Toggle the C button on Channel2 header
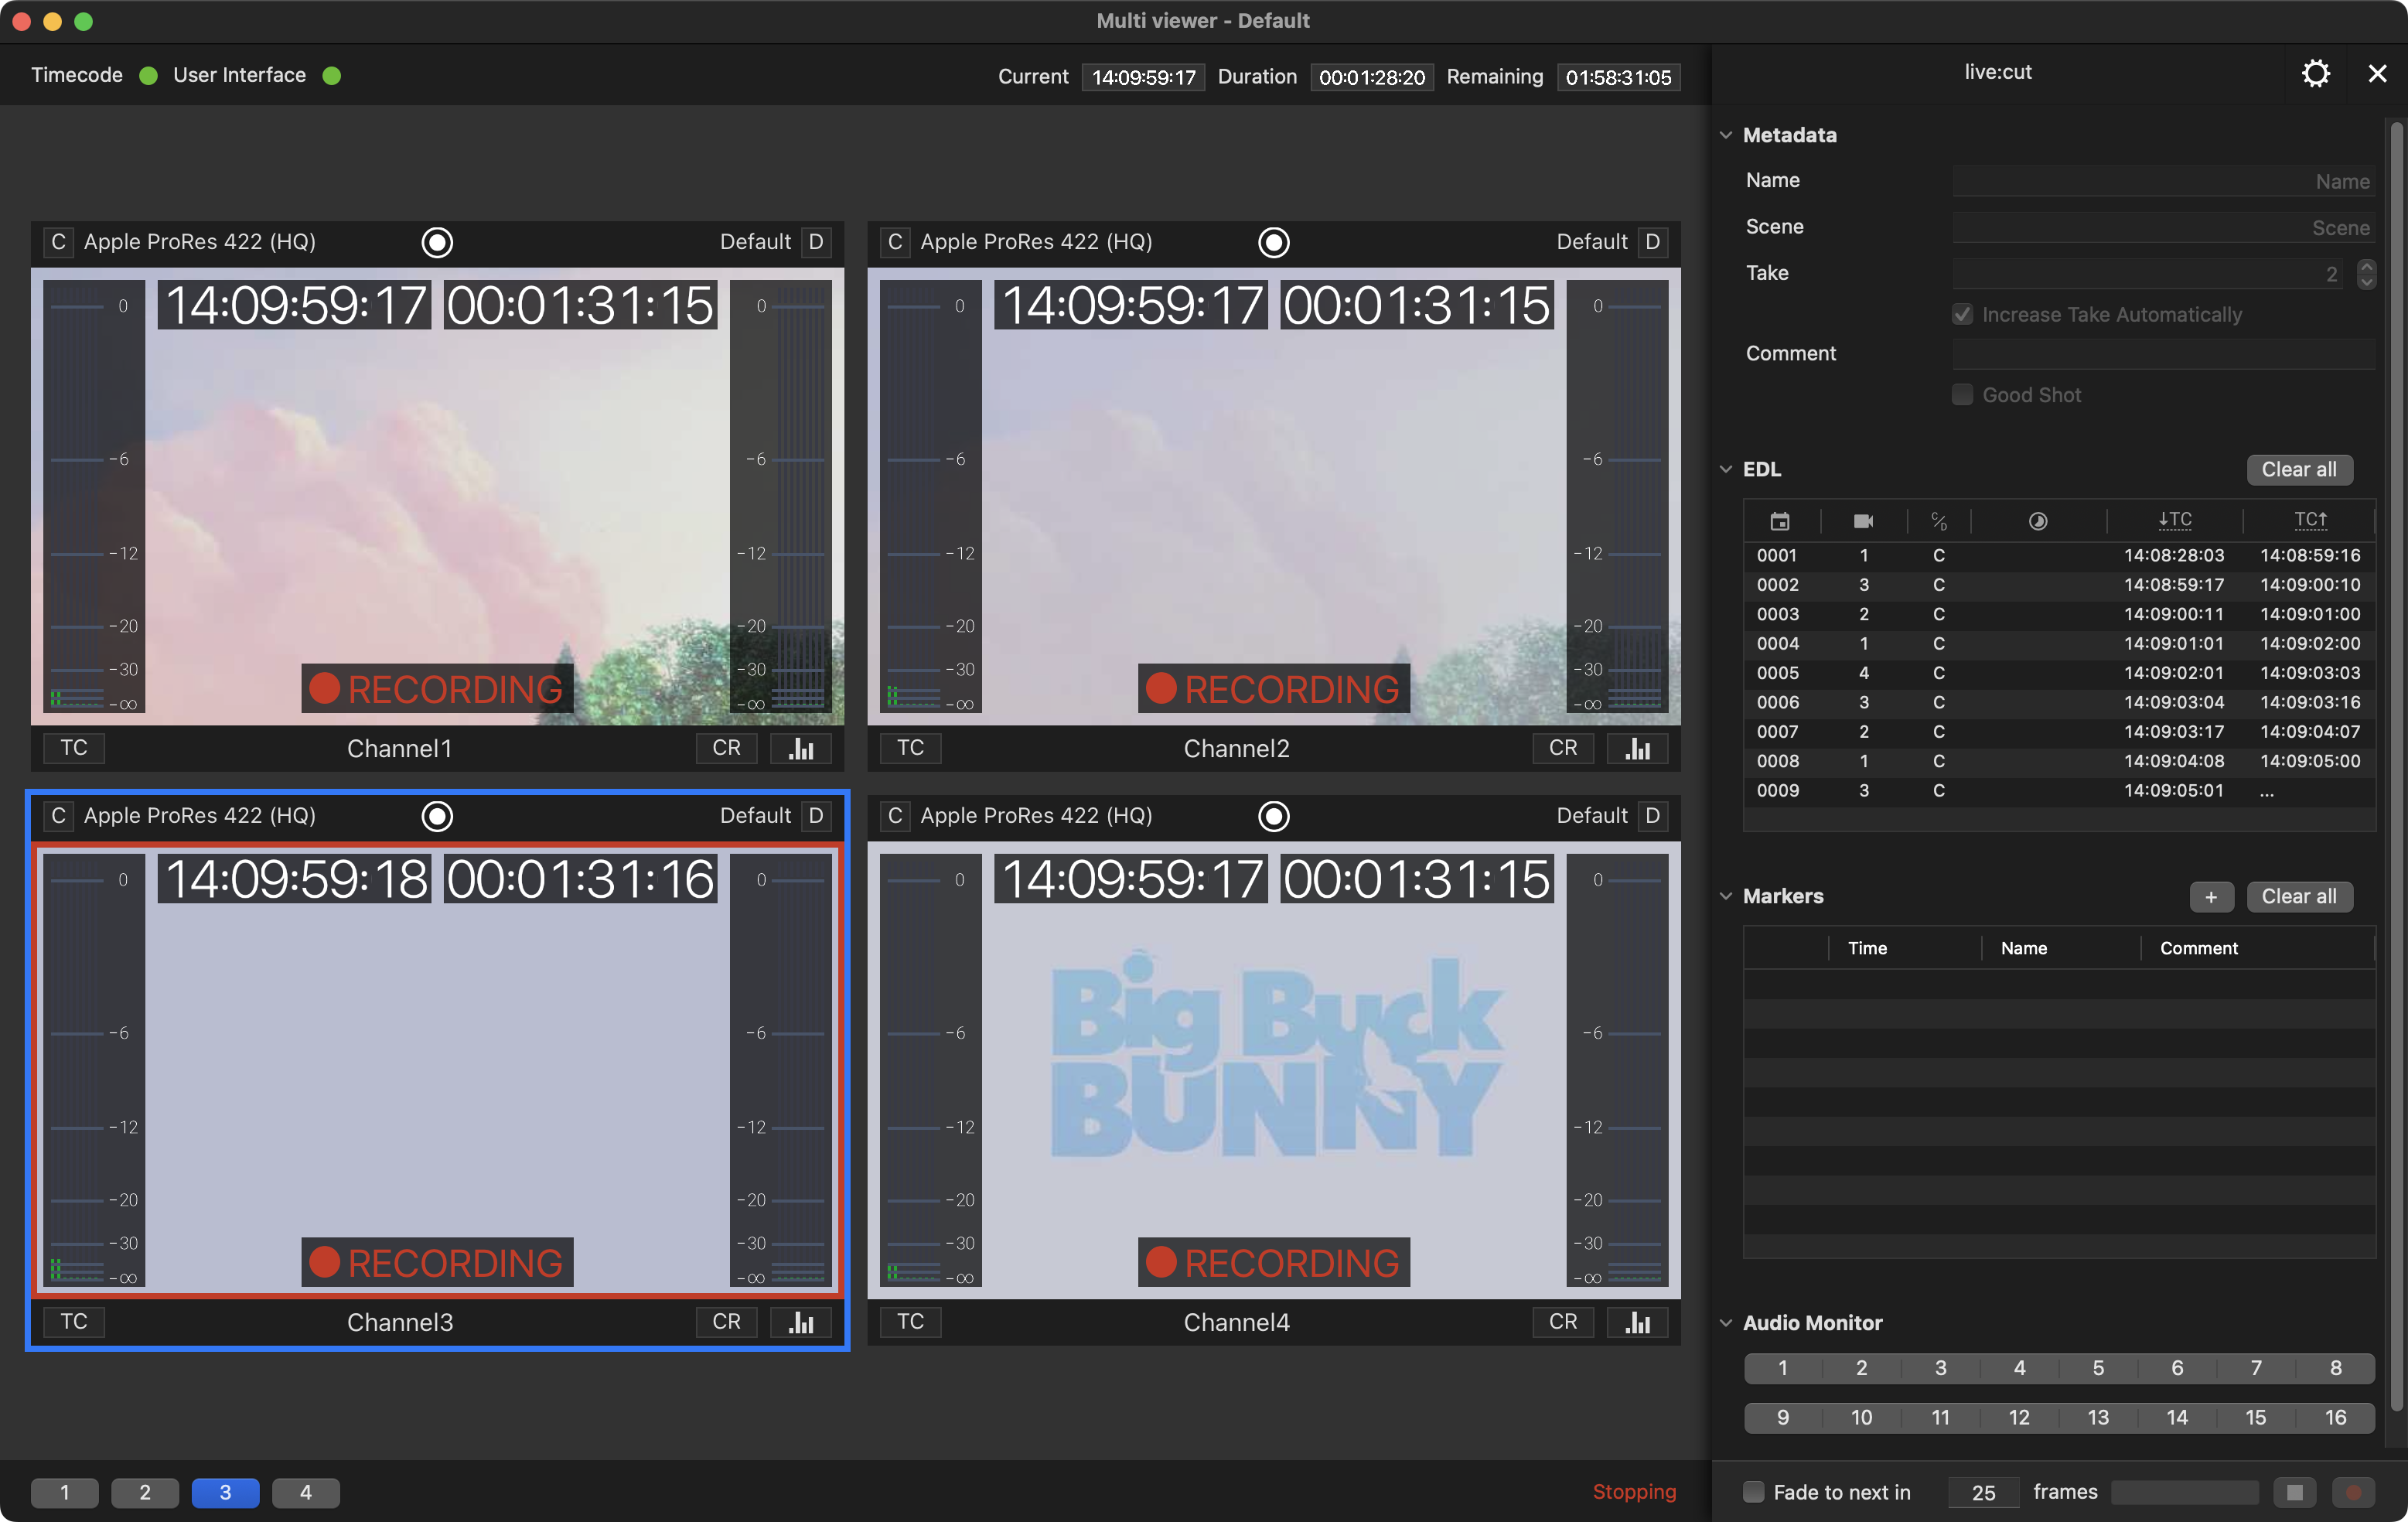 (895, 242)
